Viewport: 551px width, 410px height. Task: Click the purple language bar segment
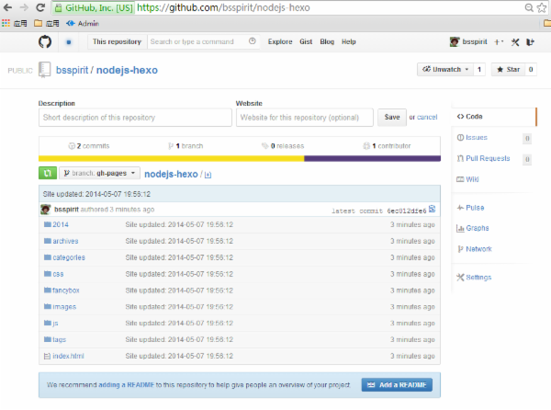[373, 159]
